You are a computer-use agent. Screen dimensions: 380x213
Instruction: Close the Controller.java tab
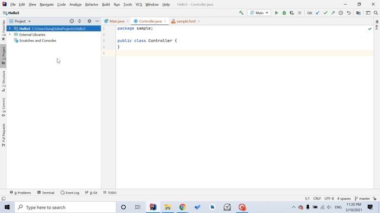tap(165, 21)
